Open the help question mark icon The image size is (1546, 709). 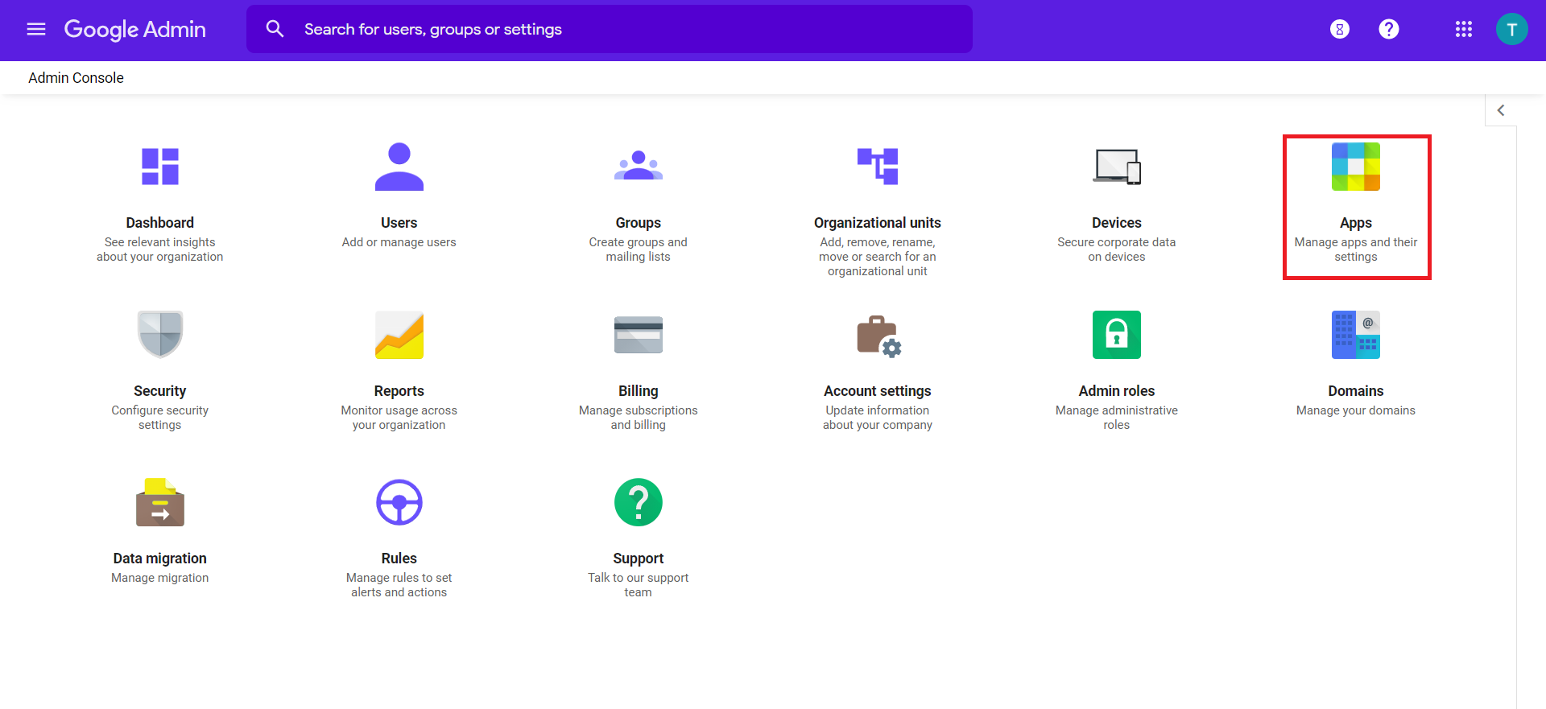(x=1389, y=30)
